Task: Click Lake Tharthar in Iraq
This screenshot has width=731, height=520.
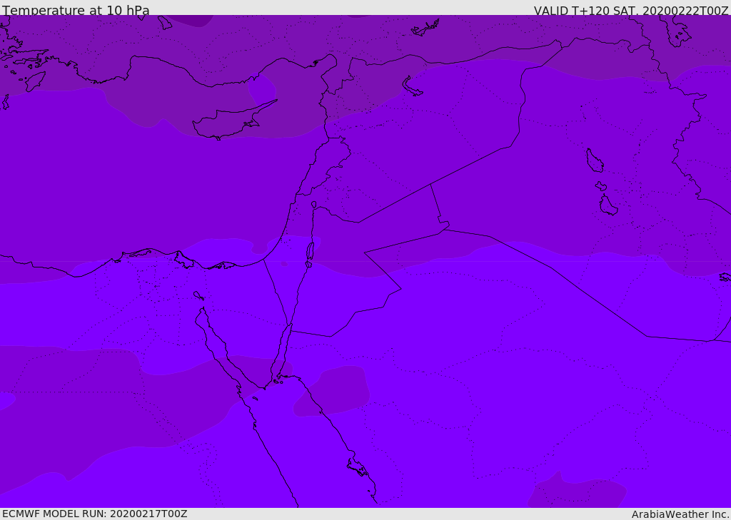Action: coord(594,160)
